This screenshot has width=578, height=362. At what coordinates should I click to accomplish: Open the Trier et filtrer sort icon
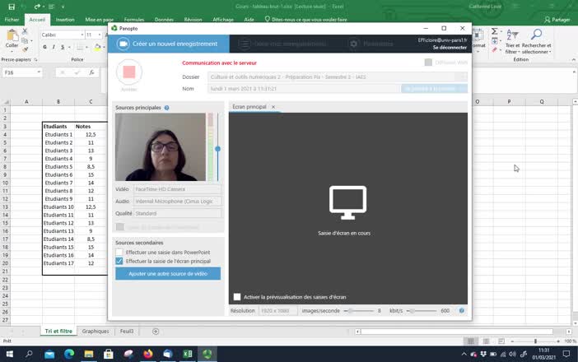click(512, 35)
